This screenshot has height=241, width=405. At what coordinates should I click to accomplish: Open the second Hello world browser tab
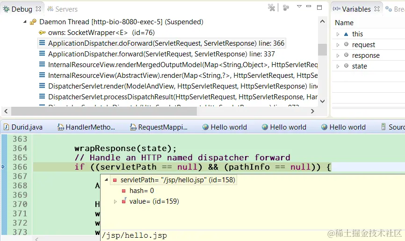[284, 127]
